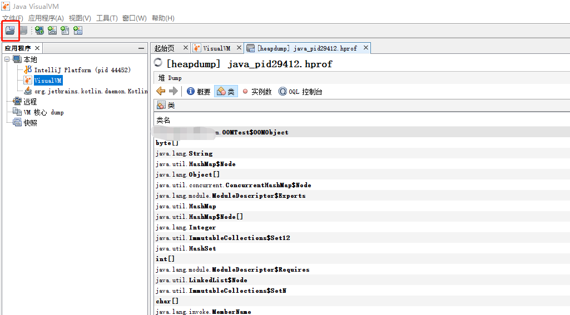Click the 远程 network icon
Viewport: 570px width, 315px height.
tap(17, 101)
